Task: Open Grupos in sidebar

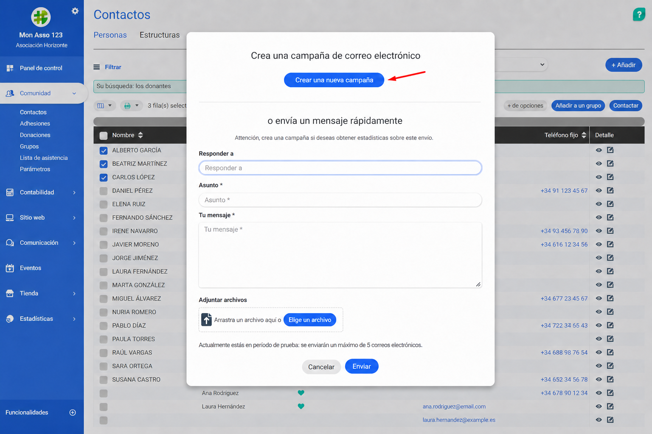Action: [x=29, y=147]
